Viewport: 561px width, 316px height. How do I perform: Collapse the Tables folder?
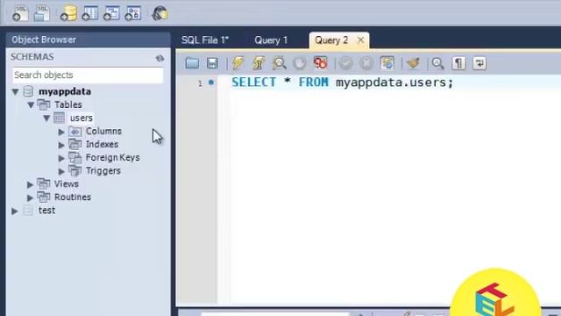(31, 105)
